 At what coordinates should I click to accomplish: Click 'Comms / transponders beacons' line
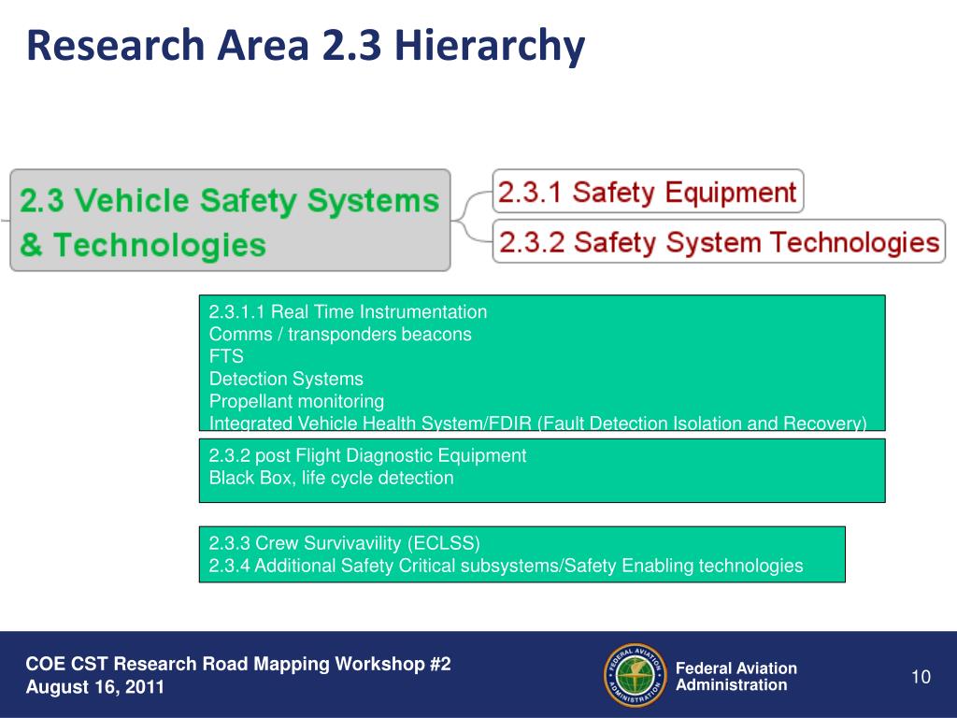tap(340, 334)
